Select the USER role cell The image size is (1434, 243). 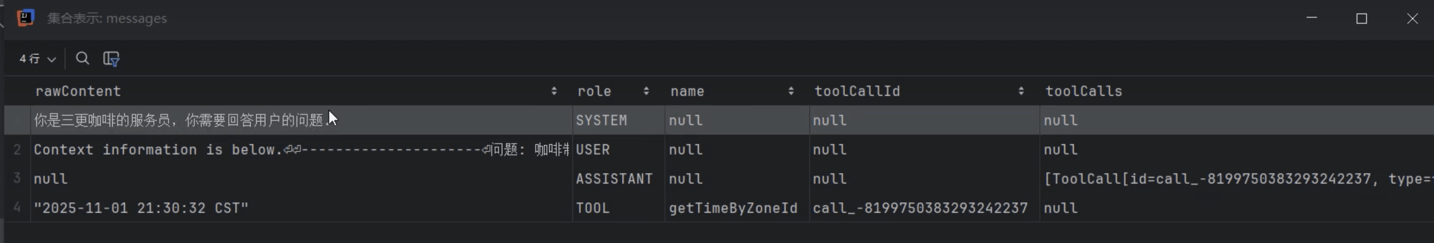[x=593, y=150]
